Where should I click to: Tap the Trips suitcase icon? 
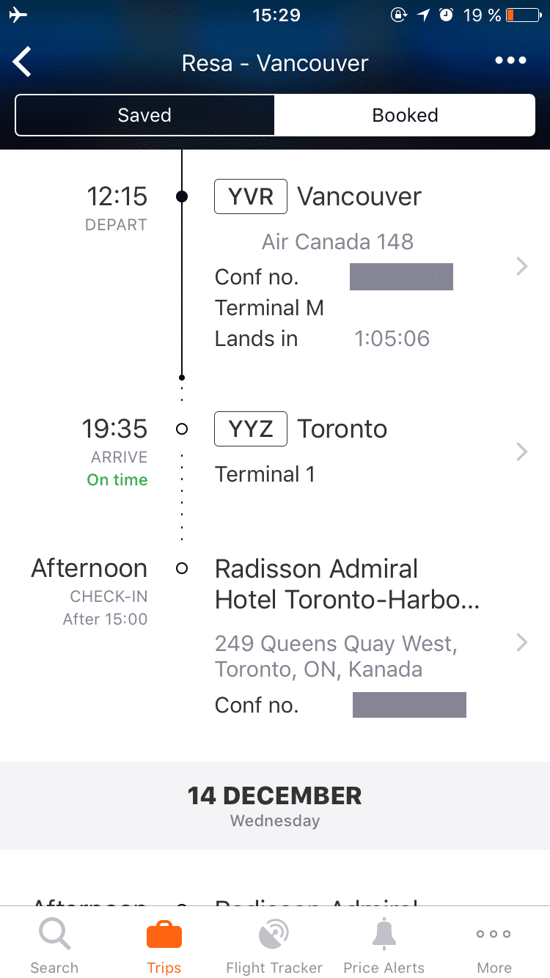(x=164, y=935)
